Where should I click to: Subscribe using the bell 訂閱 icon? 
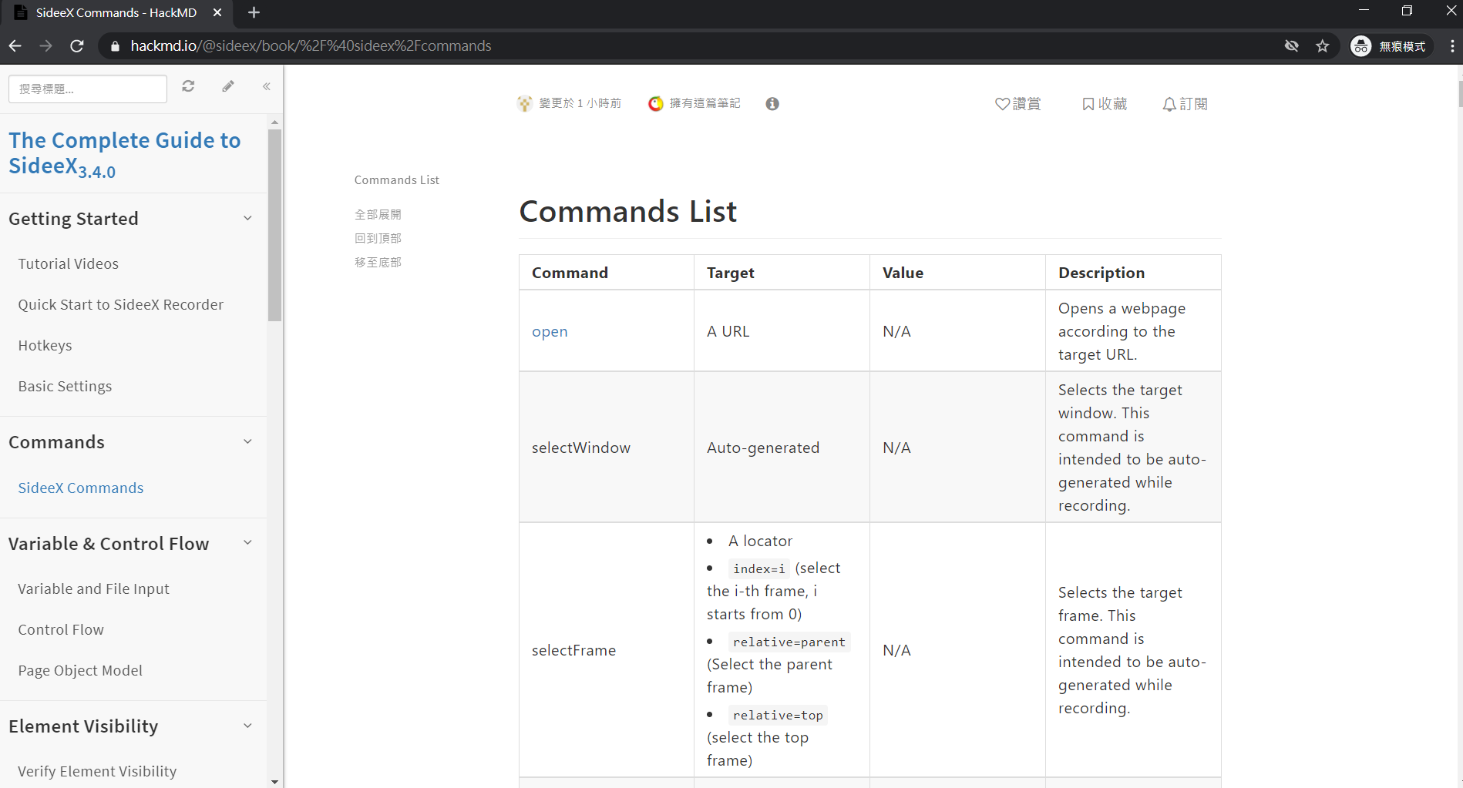[x=1169, y=104]
